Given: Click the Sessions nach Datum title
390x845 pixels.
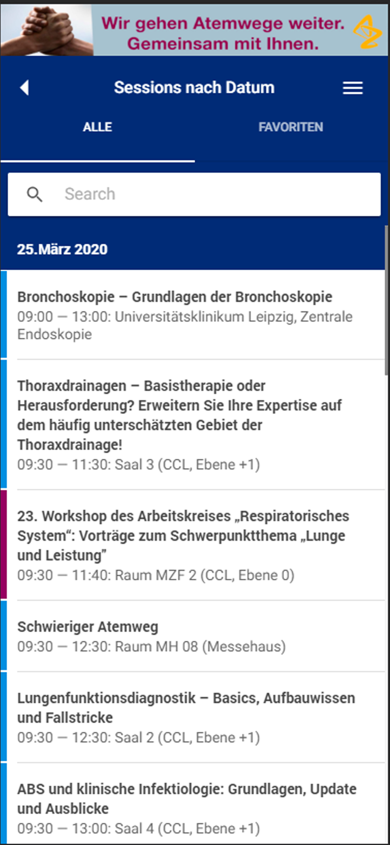Looking at the screenshot, I should coord(194,88).
